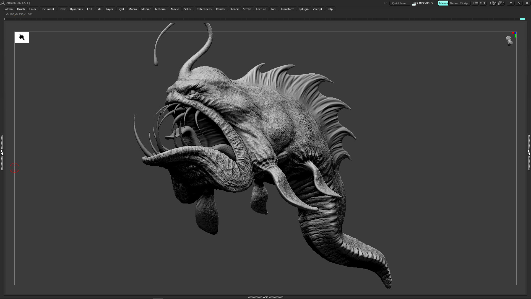Screen dimensions: 531x299
Task: Click the scroll-interface-right stripes icon
Action: pos(483,3)
